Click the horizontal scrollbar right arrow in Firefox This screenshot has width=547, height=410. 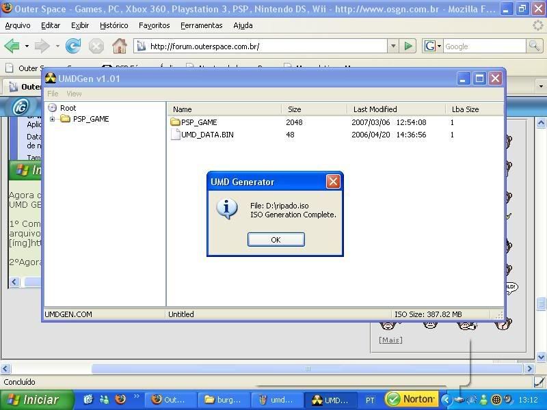(529, 368)
